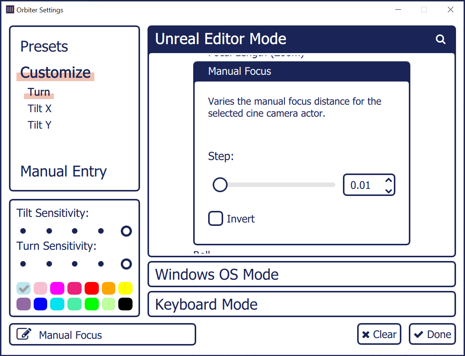
Task: Set Turn Sensitivity to the second level dot
Action: (49, 264)
